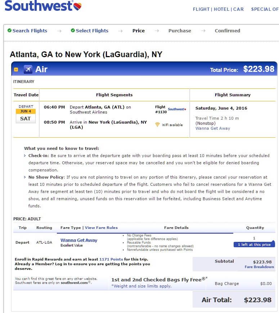Open View Fare Rules link
The width and height of the screenshot is (279, 313).
click(x=101, y=228)
